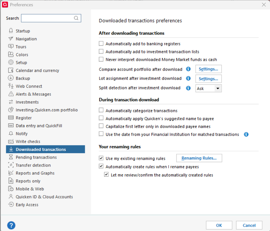Image resolution: width=270 pixels, height=231 pixels.
Task: Open Calendar and currency preferences
Action: 46,70
